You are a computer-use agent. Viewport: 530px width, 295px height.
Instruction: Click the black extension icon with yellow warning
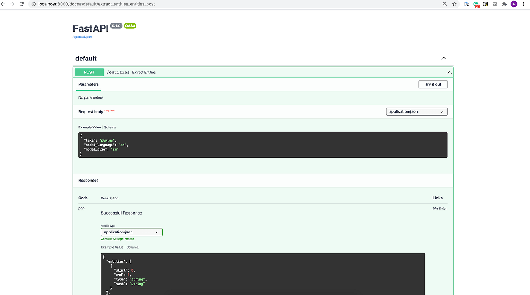tap(486, 4)
